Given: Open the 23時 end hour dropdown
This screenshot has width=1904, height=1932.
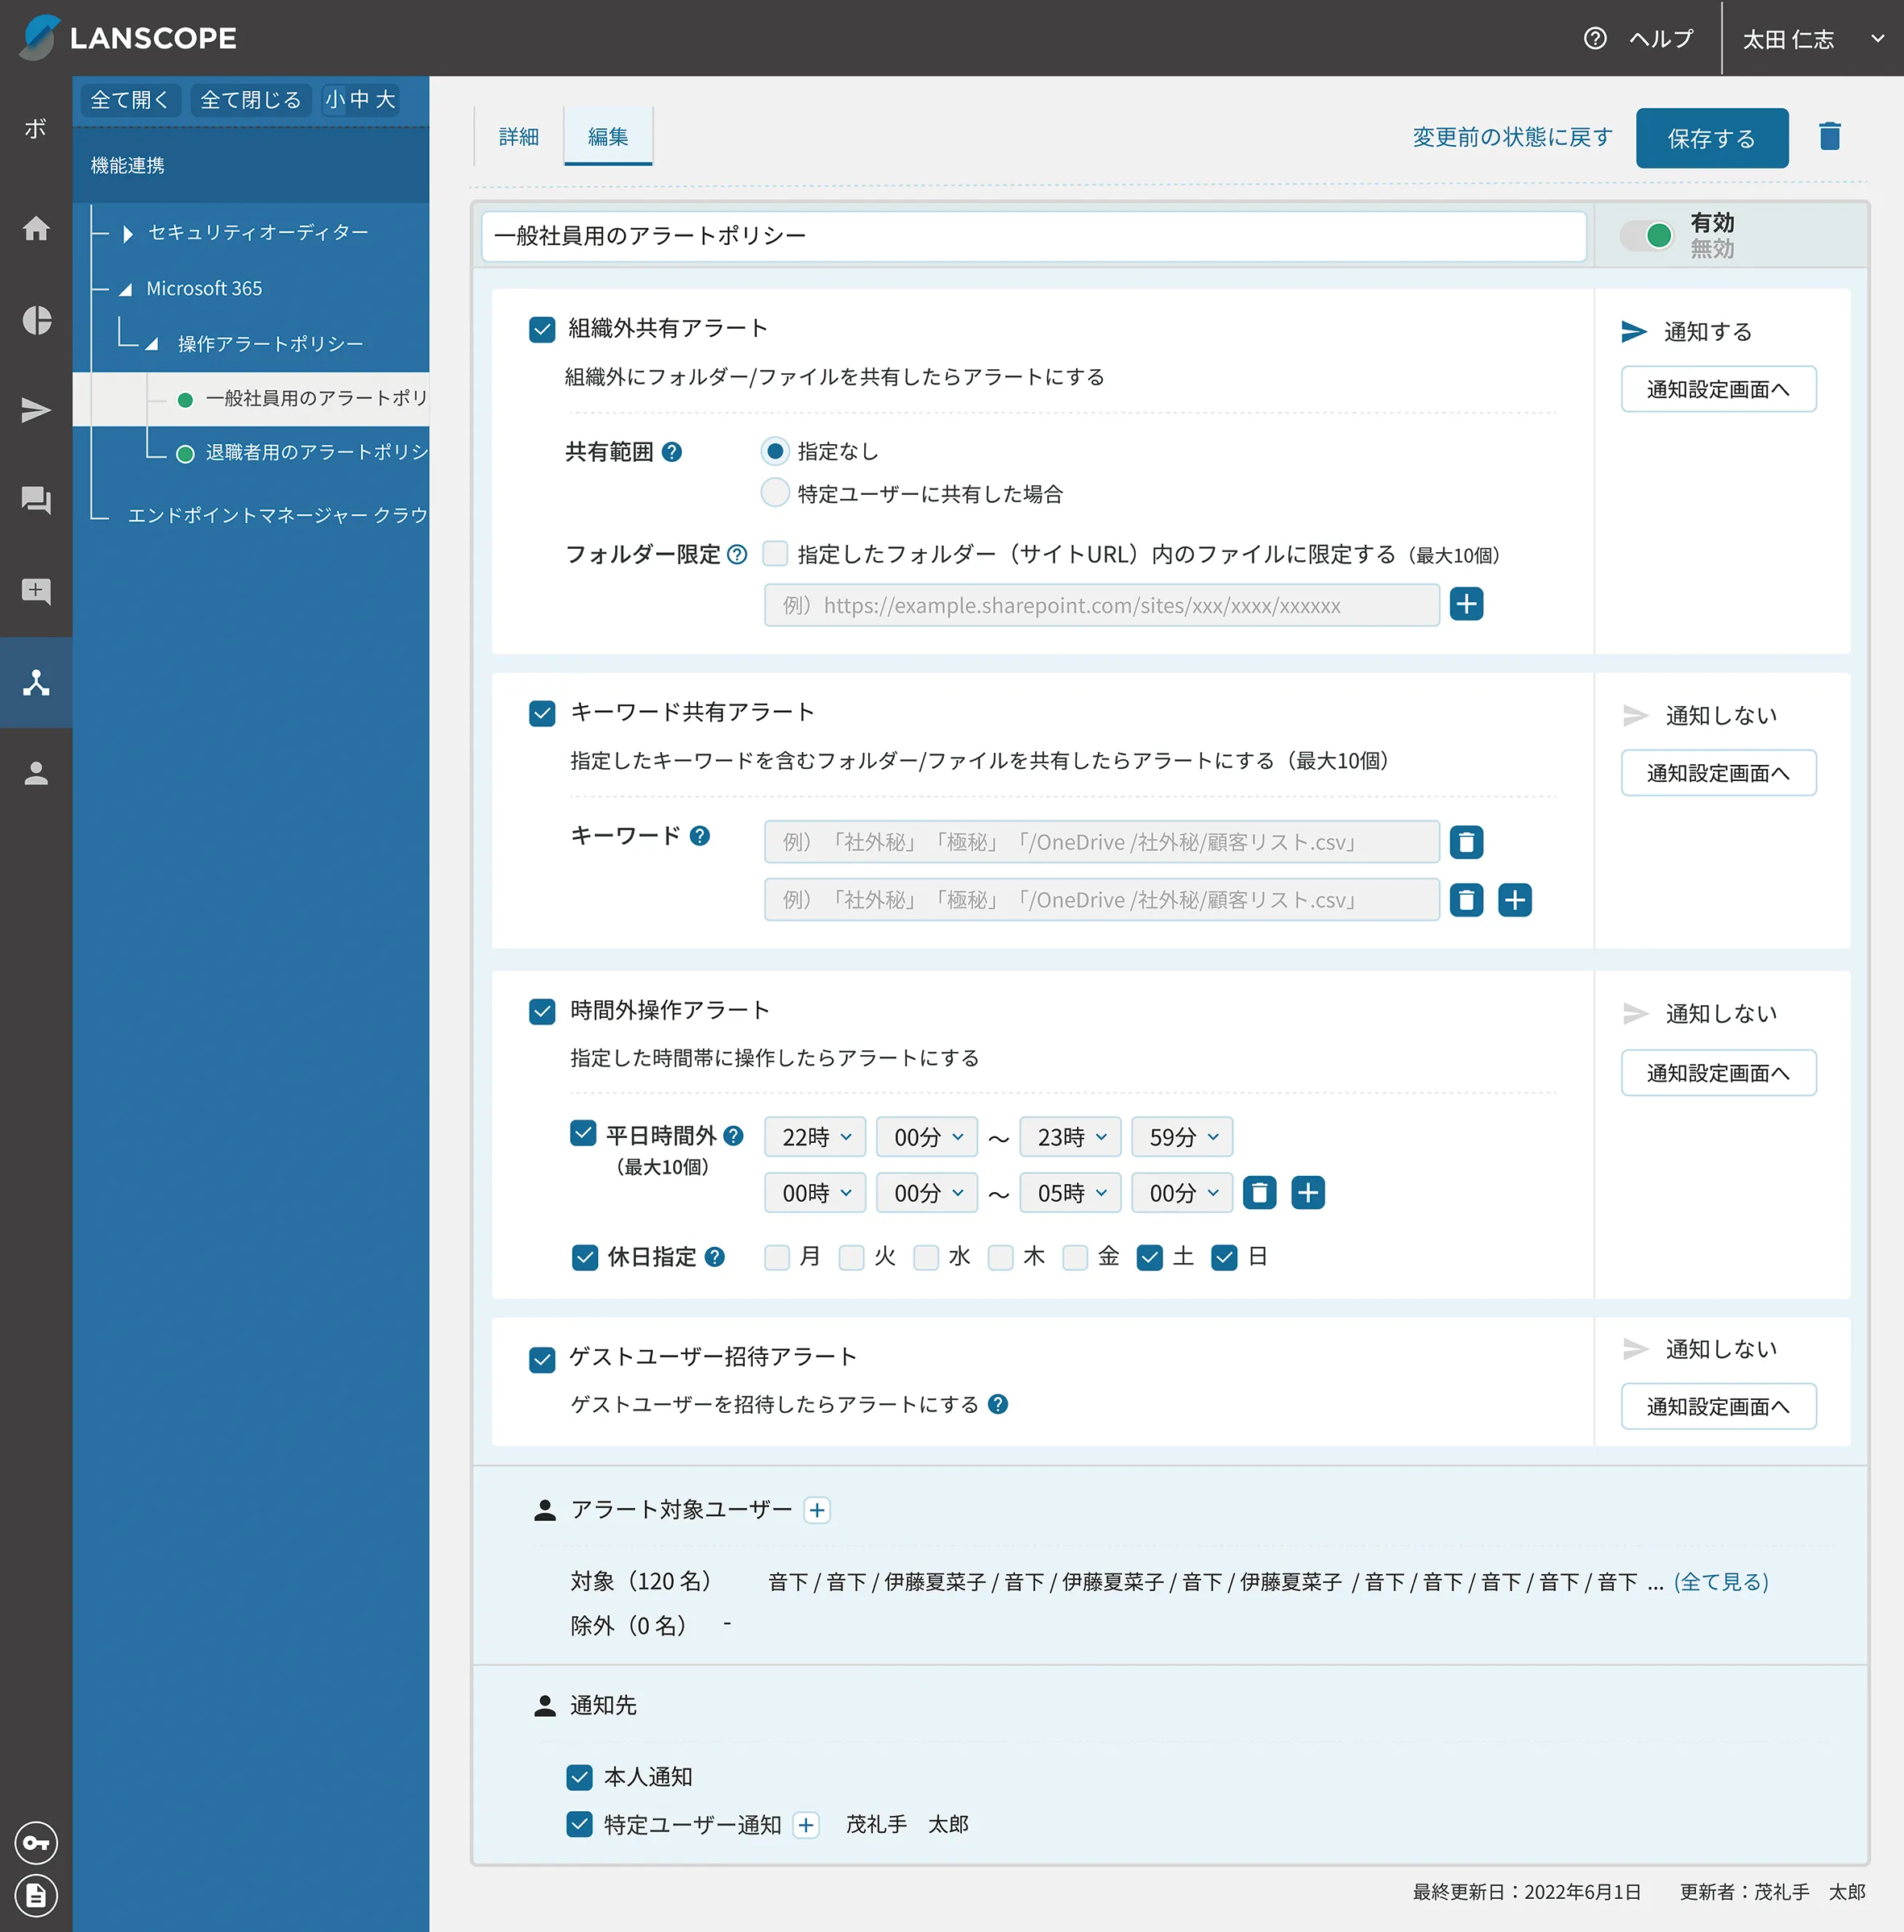Looking at the screenshot, I should [1070, 1137].
